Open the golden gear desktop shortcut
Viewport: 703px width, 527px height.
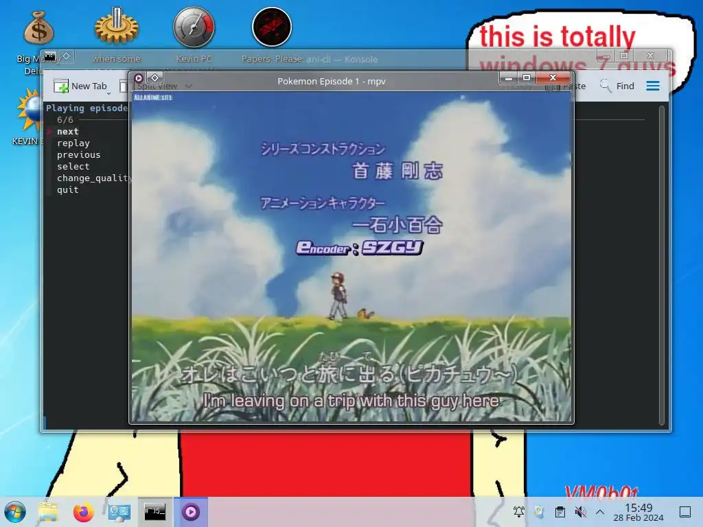coord(117,27)
